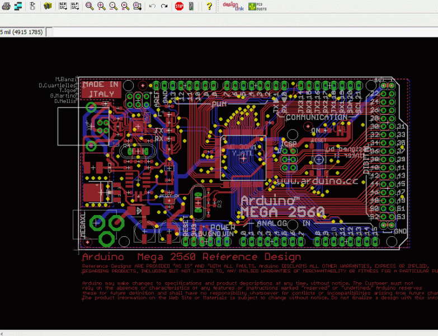Click the traffic light Go icon

coord(191,6)
